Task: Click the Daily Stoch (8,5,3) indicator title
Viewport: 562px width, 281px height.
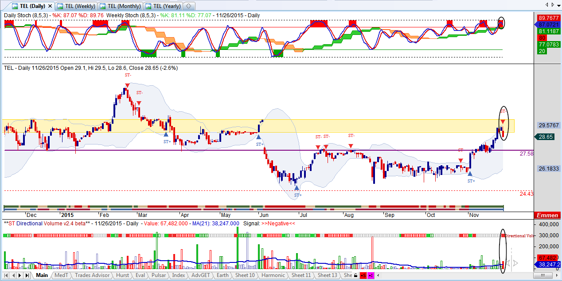Action: tap(27, 15)
